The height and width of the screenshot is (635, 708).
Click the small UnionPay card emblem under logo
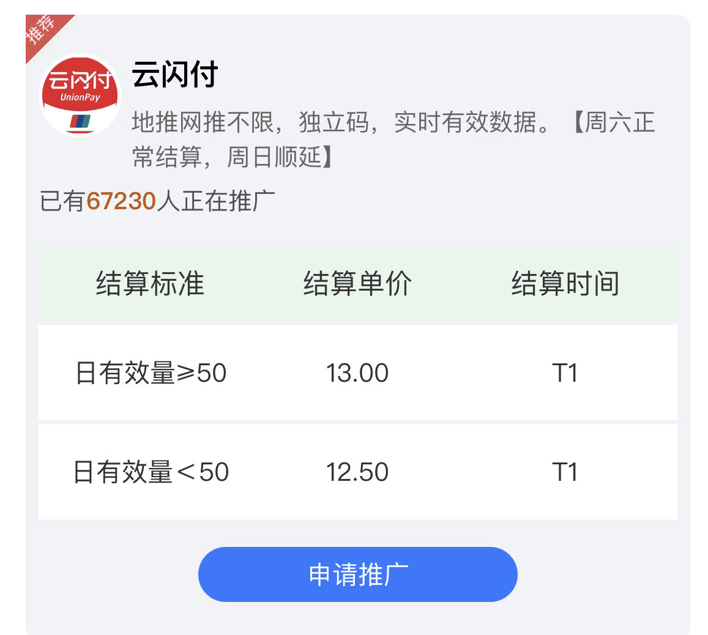pos(80,121)
